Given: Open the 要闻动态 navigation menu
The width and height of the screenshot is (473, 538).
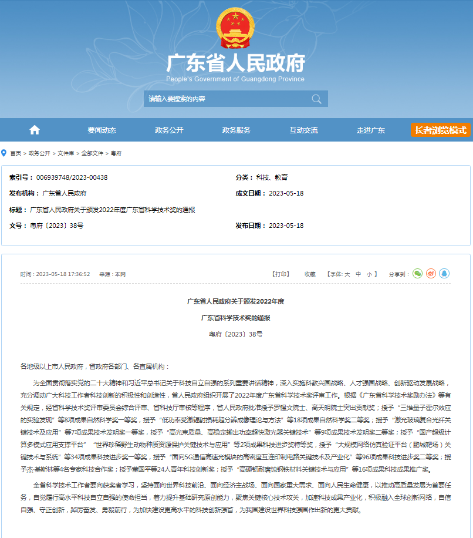Looking at the screenshot, I should click(102, 130).
